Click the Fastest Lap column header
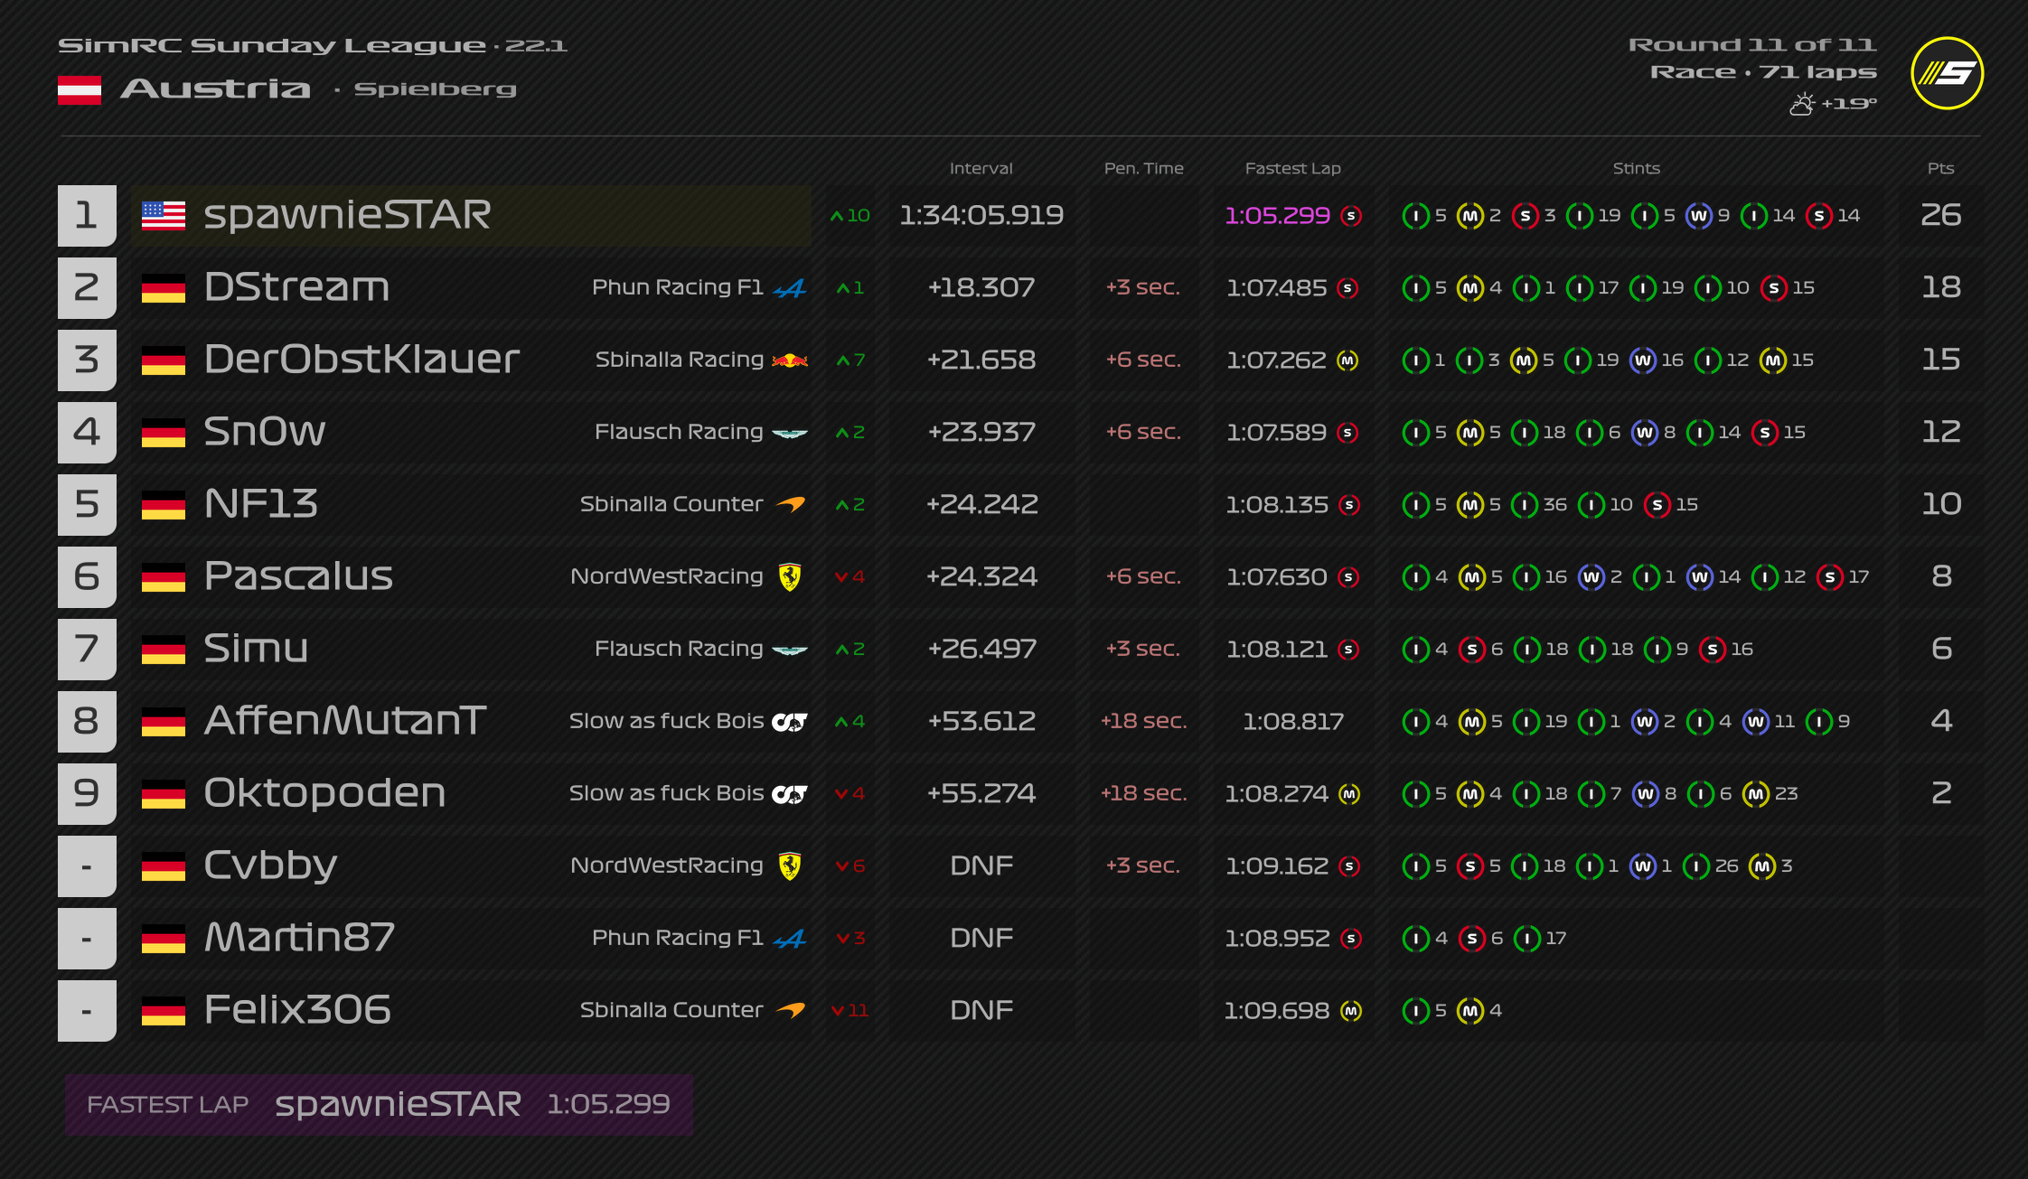Screen dimensions: 2028x1179 click(x=1292, y=168)
